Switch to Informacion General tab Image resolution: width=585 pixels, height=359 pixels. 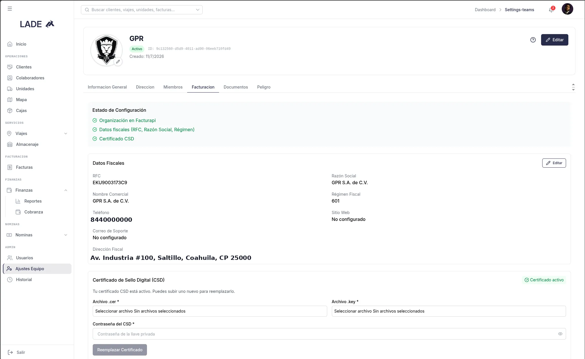coord(107,87)
